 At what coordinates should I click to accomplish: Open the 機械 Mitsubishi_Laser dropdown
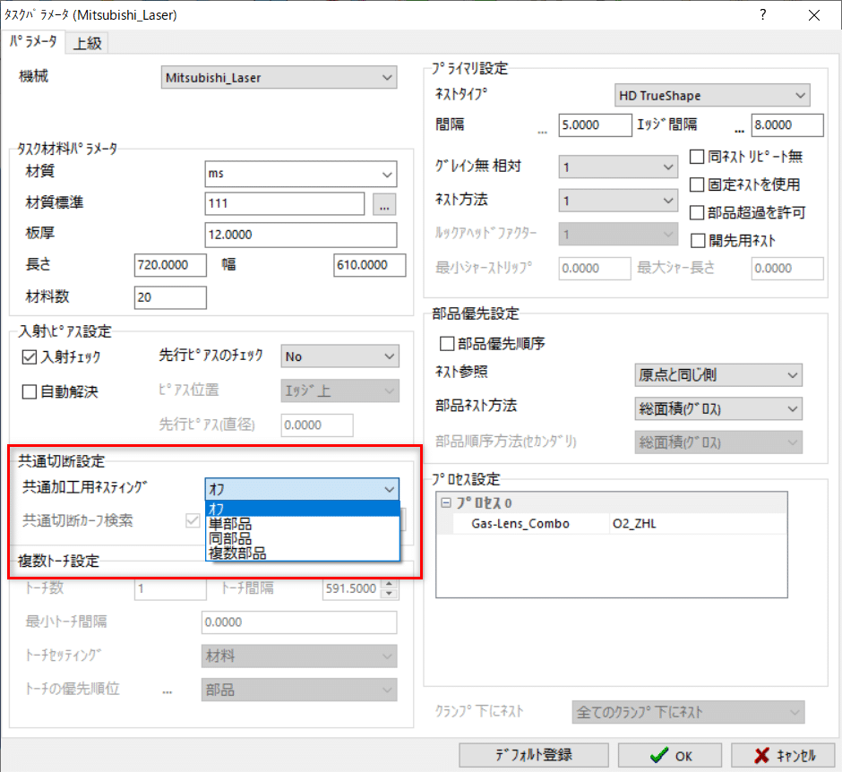(x=279, y=78)
